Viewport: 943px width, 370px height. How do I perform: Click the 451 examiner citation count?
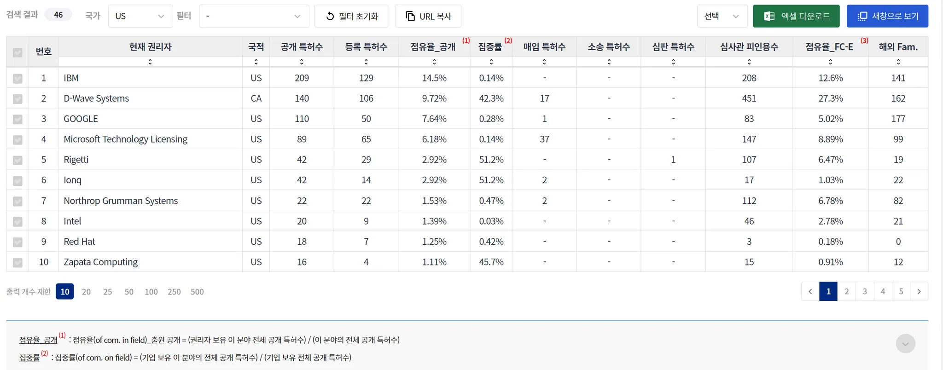749,98
